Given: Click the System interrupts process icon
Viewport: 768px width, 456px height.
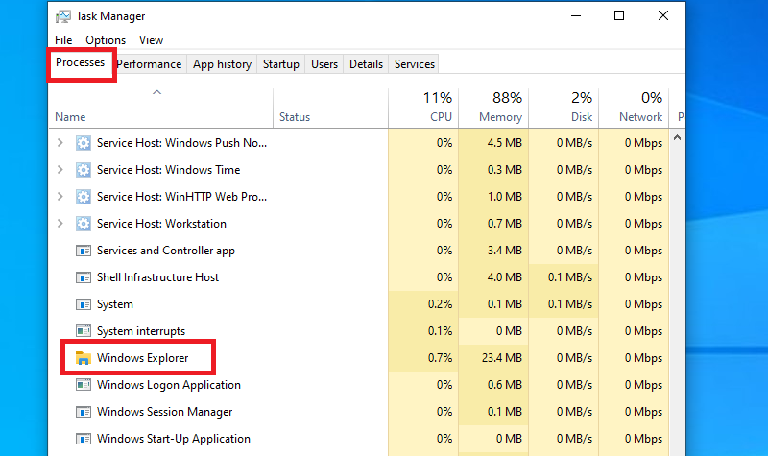Looking at the screenshot, I should point(84,331).
